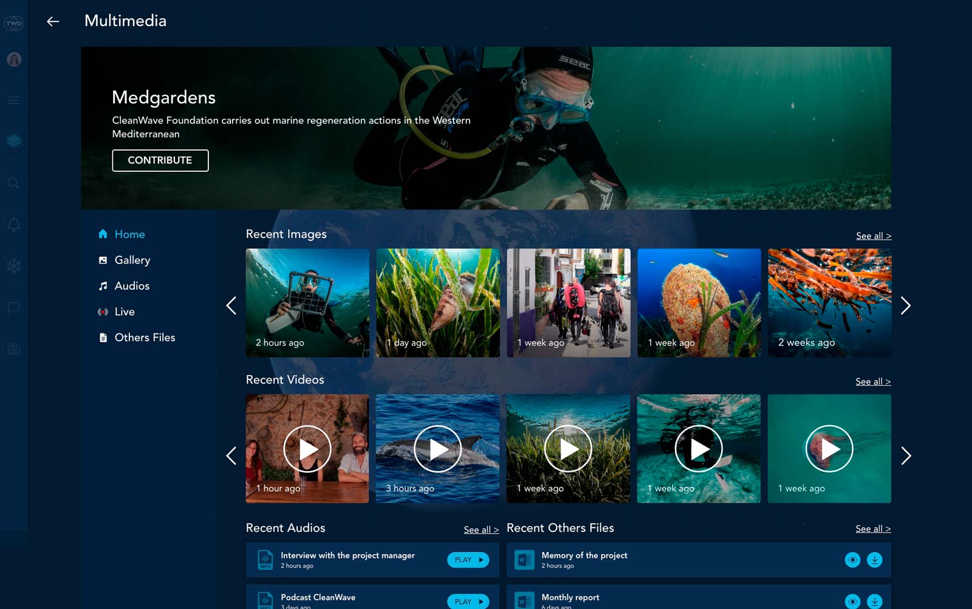This screenshot has width=972, height=609.
Task: Click the Word icon of Monthly report
Action: [524, 600]
